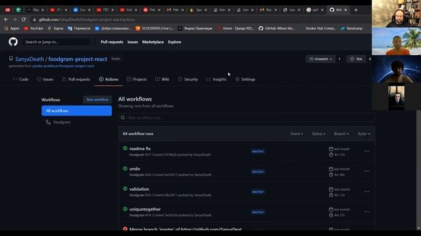Click master branch label on readme fix
This screenshot has height=236, width=421.
(x=258, y=151)
